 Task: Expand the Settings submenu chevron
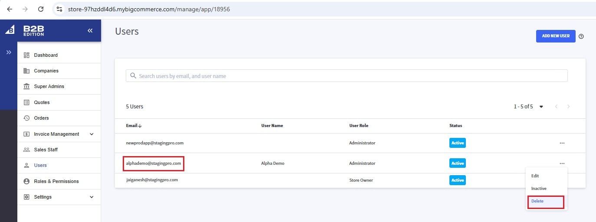92,197
